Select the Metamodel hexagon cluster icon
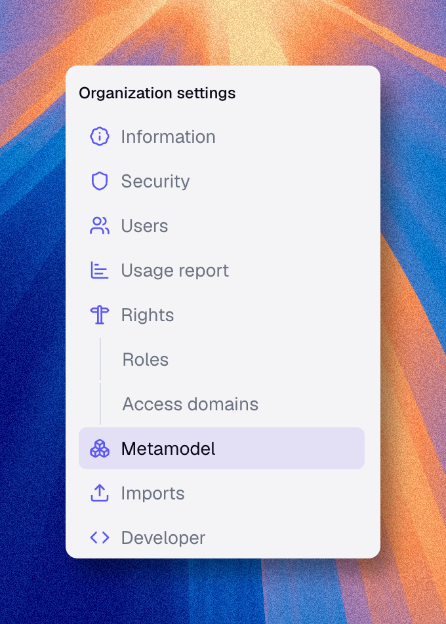The width and height of the screenshot is (446, 624). point(99,448)
